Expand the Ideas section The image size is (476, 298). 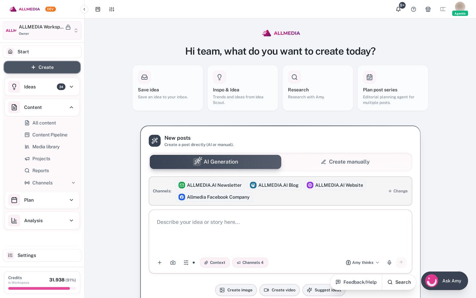click(42, 87)
